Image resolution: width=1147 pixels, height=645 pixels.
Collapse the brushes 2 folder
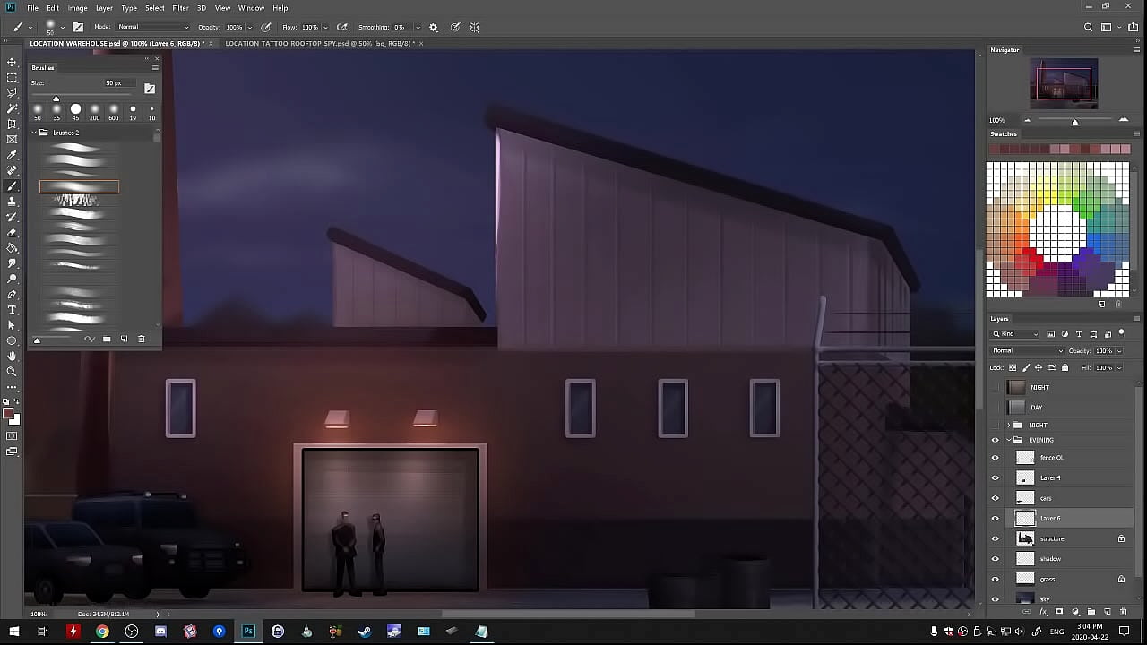point(34,133)
